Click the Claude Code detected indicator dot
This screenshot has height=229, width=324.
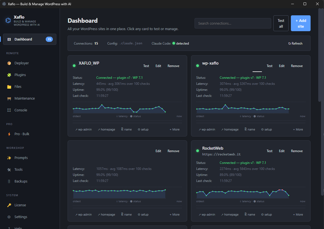click(174, 43)
